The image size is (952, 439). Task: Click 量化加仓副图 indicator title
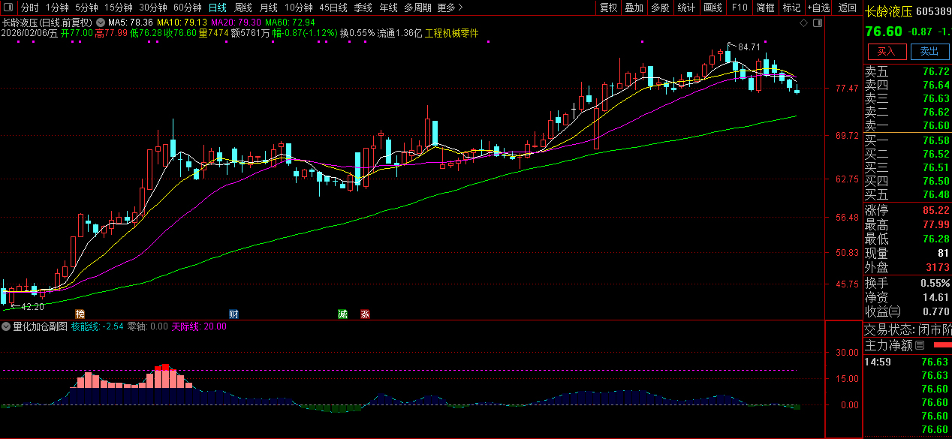coord(40,326)
